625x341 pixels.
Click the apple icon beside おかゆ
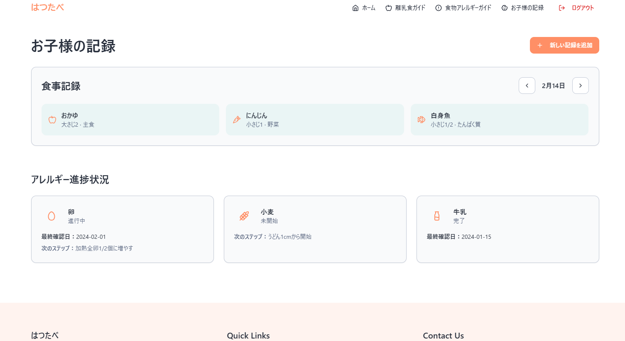pyautogui.click(x=52, y=120)
